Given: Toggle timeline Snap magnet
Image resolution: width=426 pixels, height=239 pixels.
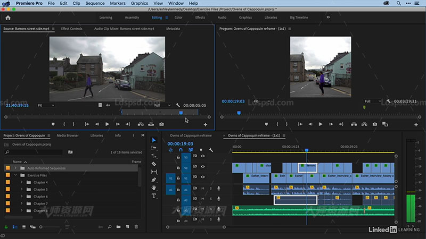Looking at the screenshot, I should point(181,150).
